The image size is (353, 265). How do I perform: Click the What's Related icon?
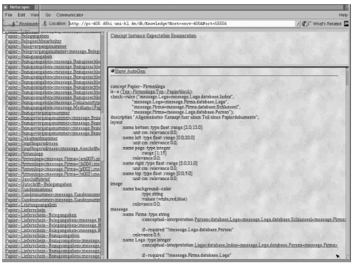coord(306,23)
